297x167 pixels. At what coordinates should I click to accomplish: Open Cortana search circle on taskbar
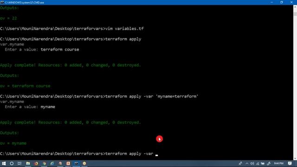[12, 163]
